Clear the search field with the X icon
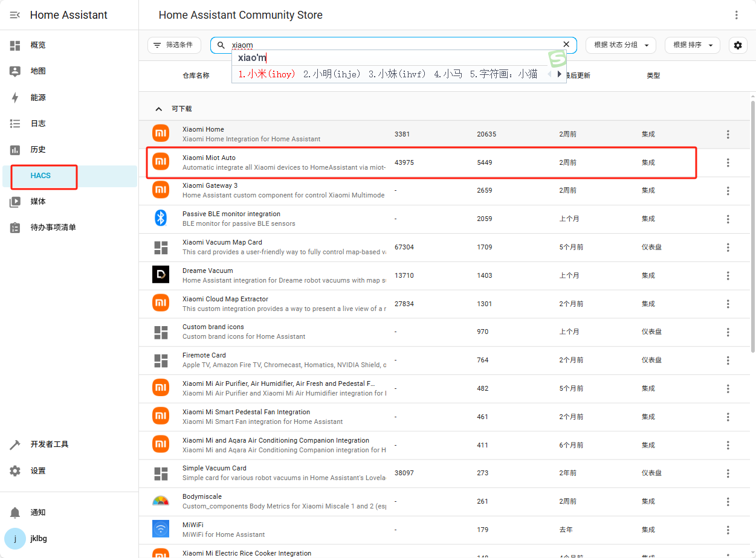Screen dimensions: 756x558 (x=566, y=45)
